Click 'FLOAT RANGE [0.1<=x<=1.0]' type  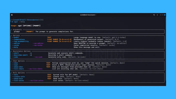point(59,41)
